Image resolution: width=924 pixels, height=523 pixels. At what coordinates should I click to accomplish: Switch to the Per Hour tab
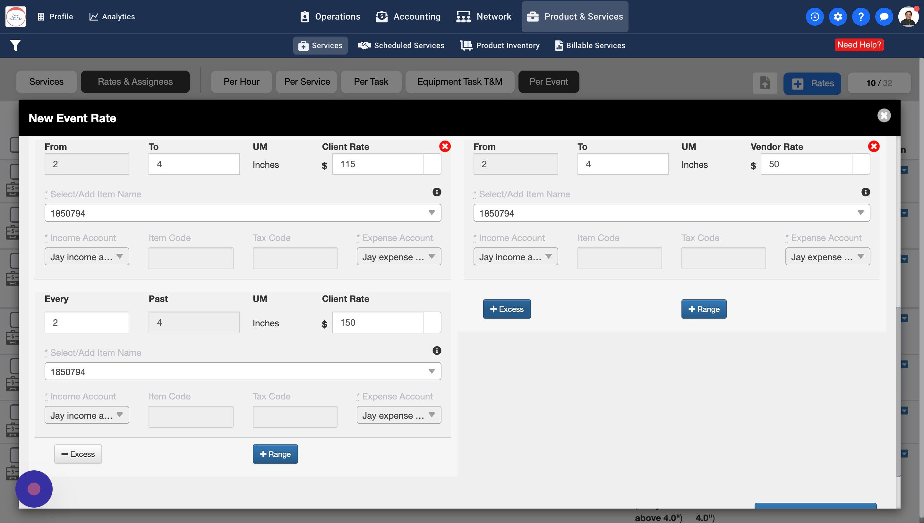241,82
